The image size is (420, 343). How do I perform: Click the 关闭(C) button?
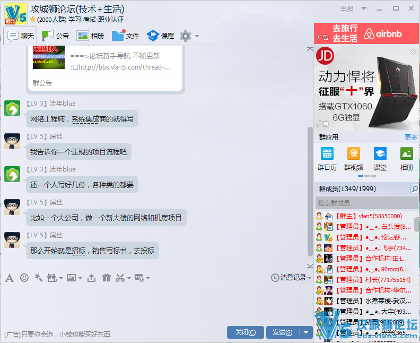point(245,332)
